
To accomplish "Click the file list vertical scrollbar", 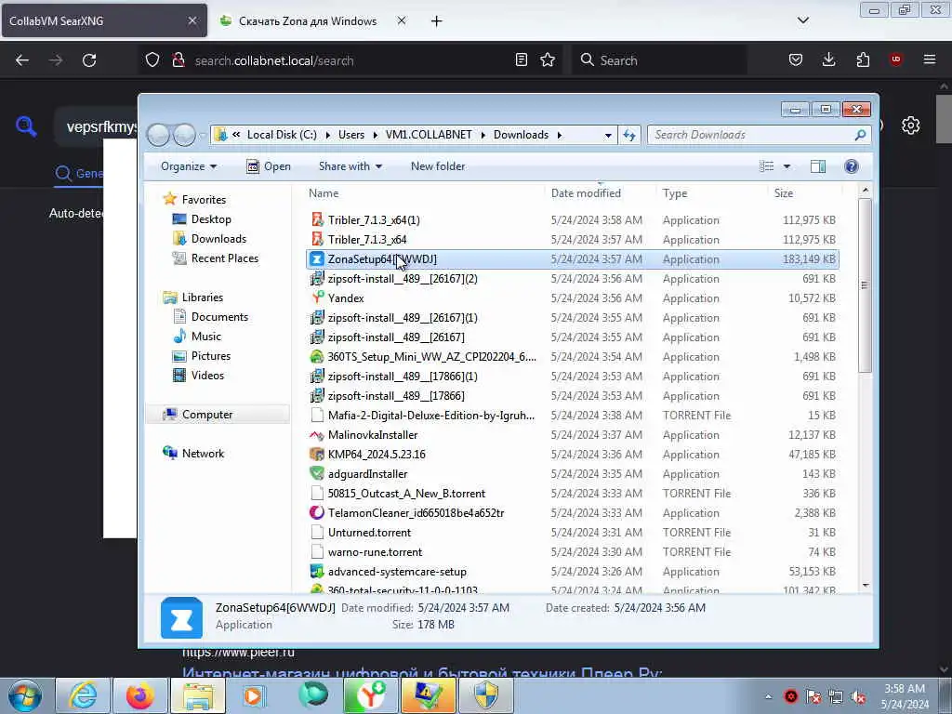I will 866,285.
